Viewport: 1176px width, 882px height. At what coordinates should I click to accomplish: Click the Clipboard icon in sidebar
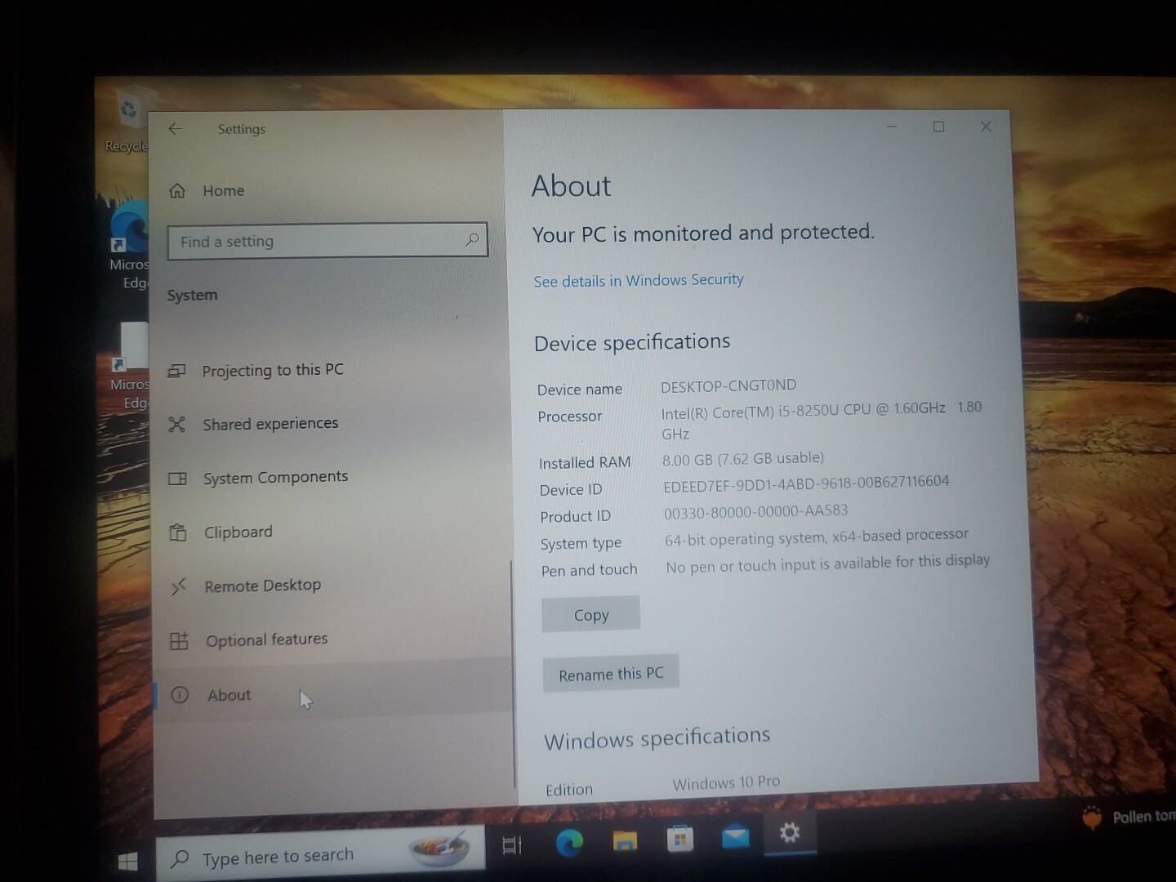point(178,532)
